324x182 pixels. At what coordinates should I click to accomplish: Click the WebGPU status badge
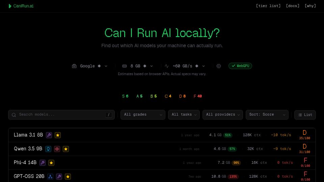pyautogui.click(x=240, y=66)
